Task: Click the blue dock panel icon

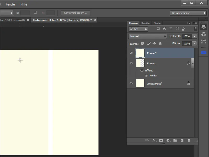Action: [204, 53]
